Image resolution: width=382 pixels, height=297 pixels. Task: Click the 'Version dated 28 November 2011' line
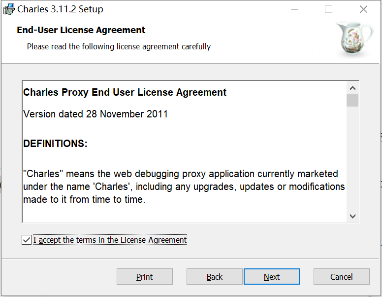tap(95, 114)
